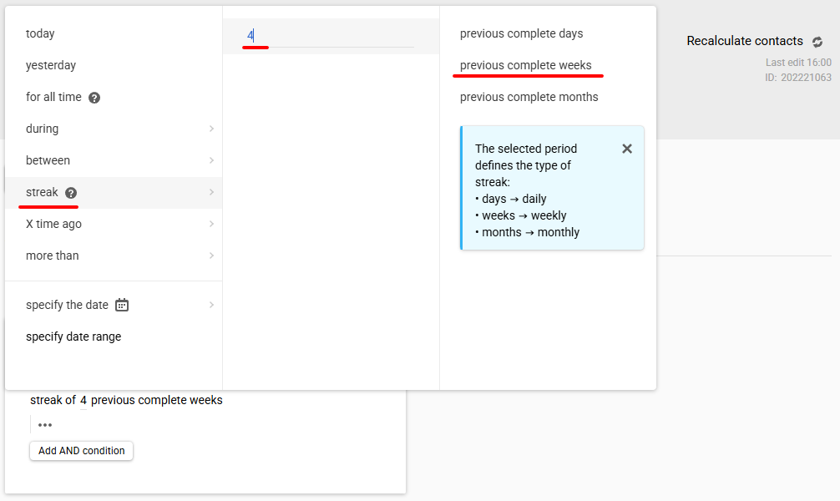Screen dimensions: 840x501
Task: Expand the 'between' submenu arrow
Action: (x=211, y=160)
